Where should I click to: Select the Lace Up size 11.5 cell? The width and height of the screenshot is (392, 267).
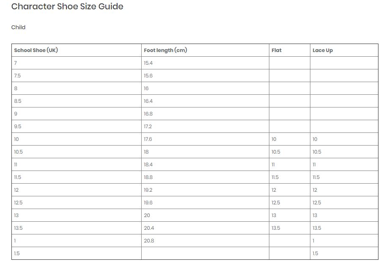[344, 177]
